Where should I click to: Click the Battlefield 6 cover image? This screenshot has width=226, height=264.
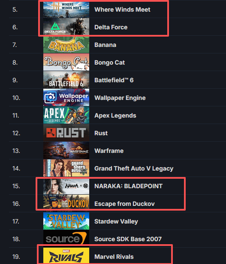pyautogui.click(x=66, y=80)
